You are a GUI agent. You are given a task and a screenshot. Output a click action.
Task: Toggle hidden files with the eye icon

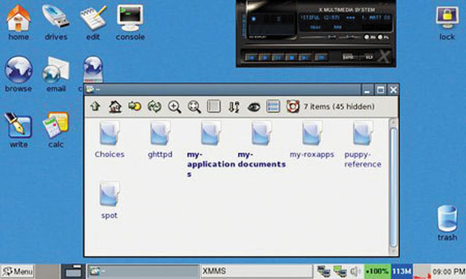point(254,107)
